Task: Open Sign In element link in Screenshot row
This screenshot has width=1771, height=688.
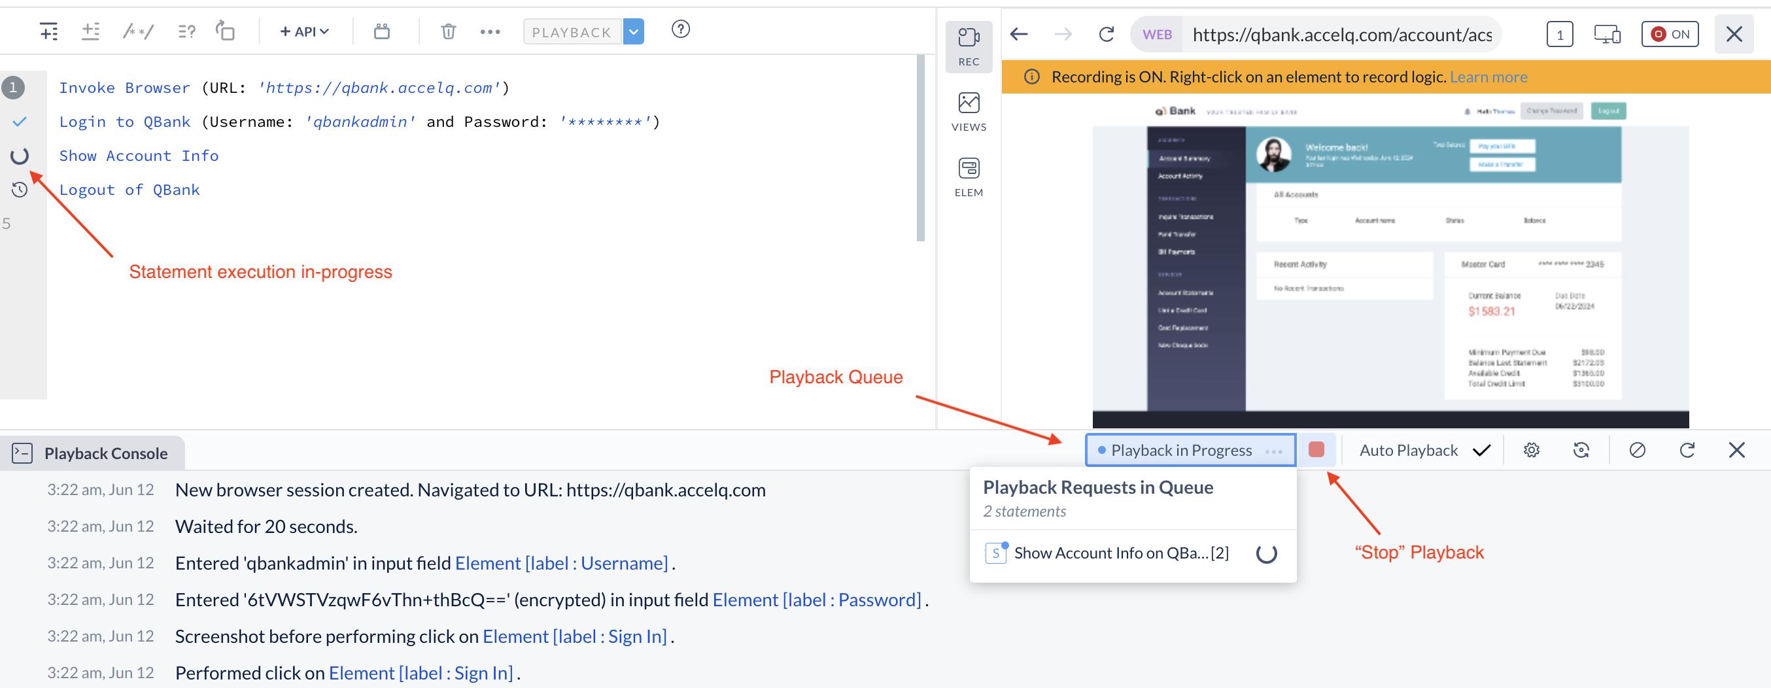Action: [575, 636]
